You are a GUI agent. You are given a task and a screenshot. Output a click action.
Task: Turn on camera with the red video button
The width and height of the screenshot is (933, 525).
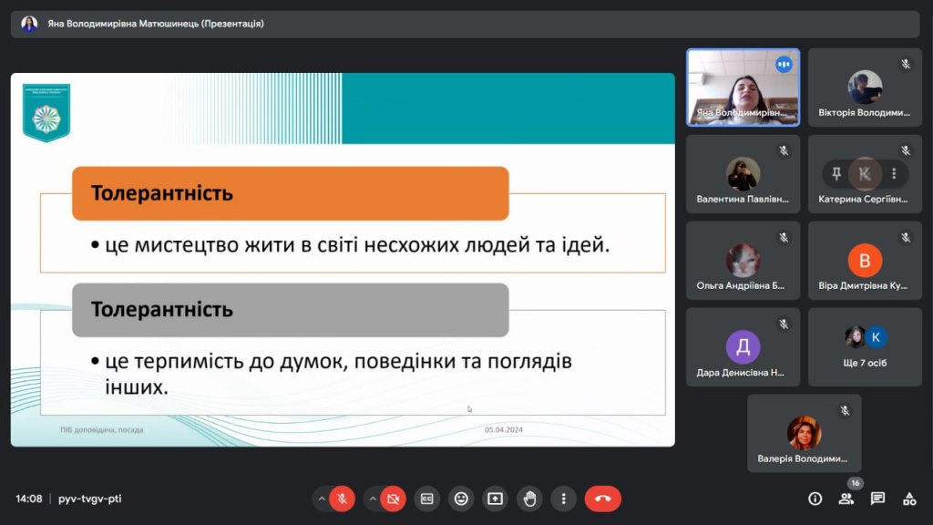click(394, 499)
